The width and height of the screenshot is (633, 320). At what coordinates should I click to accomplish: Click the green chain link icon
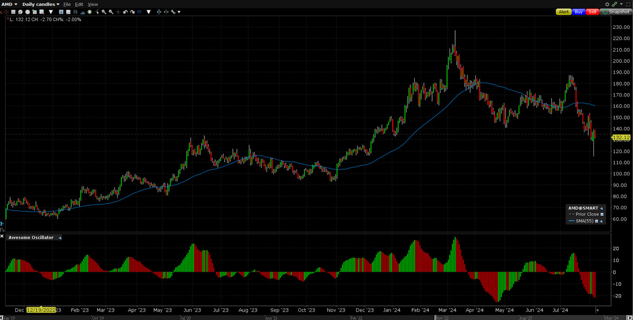point(615,4)
